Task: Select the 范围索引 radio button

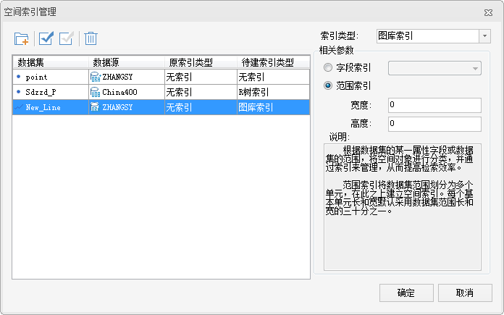Action: click(x=329, y=86)
